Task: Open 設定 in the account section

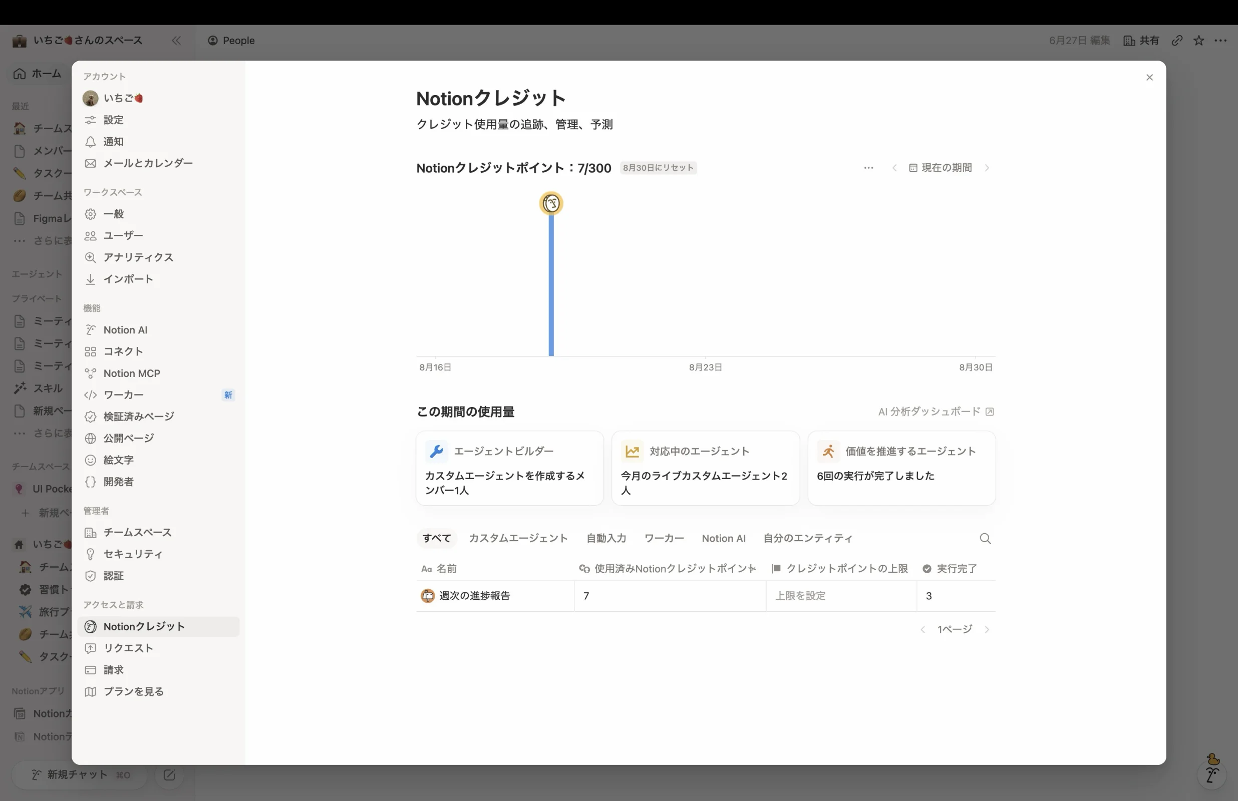Action: [x=158, y=120]
